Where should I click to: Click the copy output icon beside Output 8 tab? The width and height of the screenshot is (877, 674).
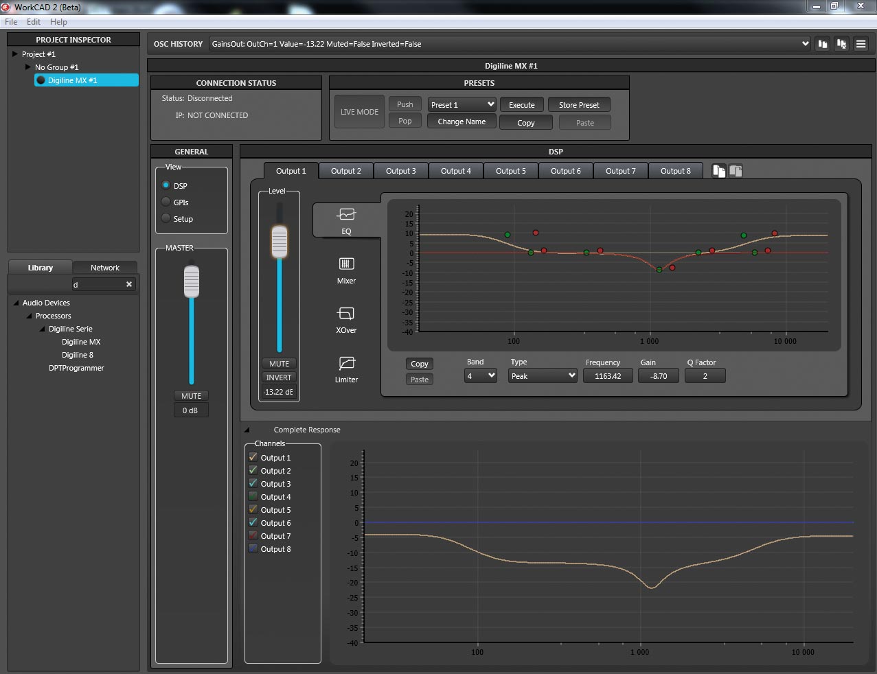tap(718, 171)
